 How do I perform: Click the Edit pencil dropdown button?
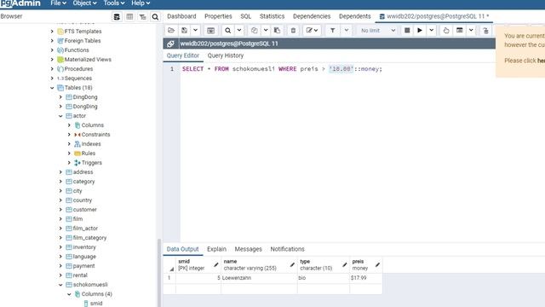(x=312, y=31)
